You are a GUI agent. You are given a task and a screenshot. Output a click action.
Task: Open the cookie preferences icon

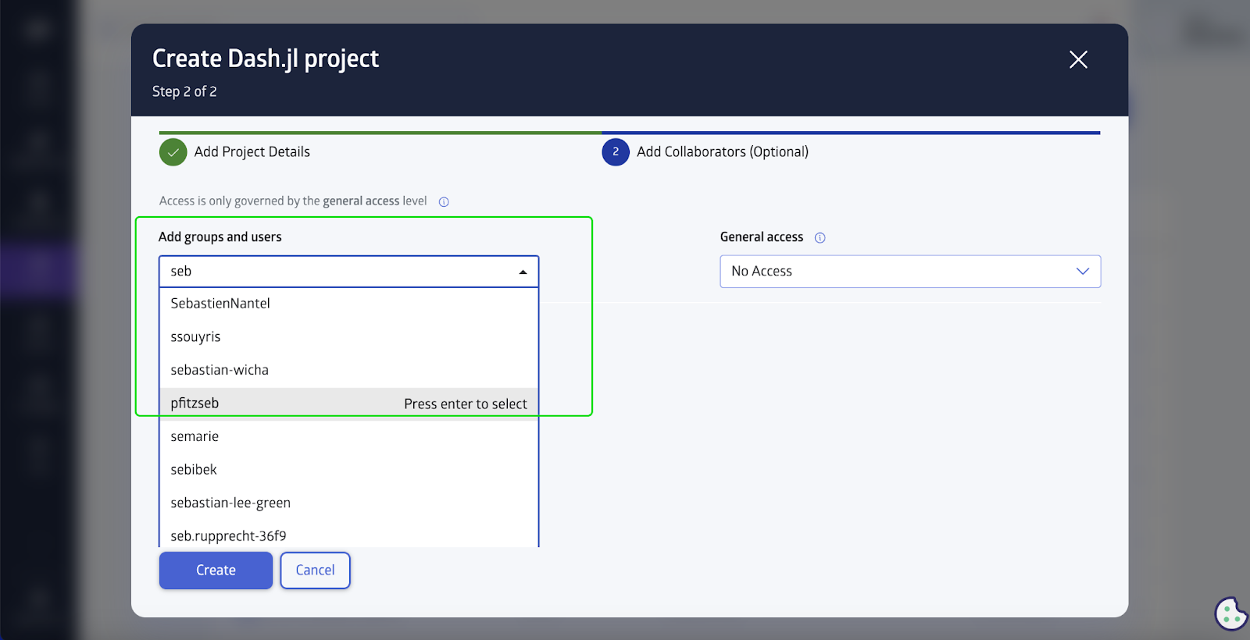click(1231, 613)
